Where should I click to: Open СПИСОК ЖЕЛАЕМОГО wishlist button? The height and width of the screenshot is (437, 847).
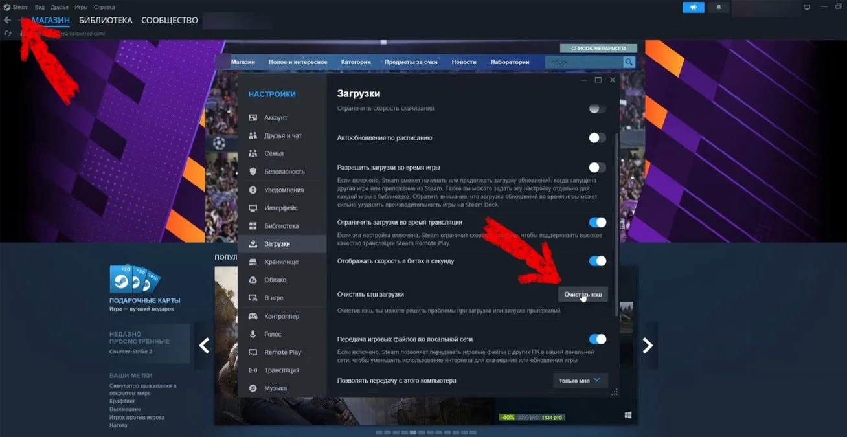(598, 49)
